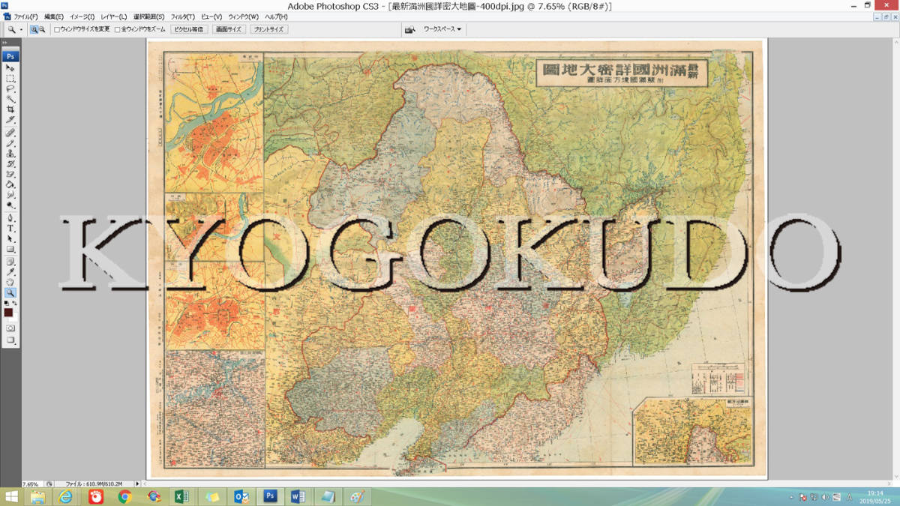Select the Healing Brush tool

[x=10, y=131]
